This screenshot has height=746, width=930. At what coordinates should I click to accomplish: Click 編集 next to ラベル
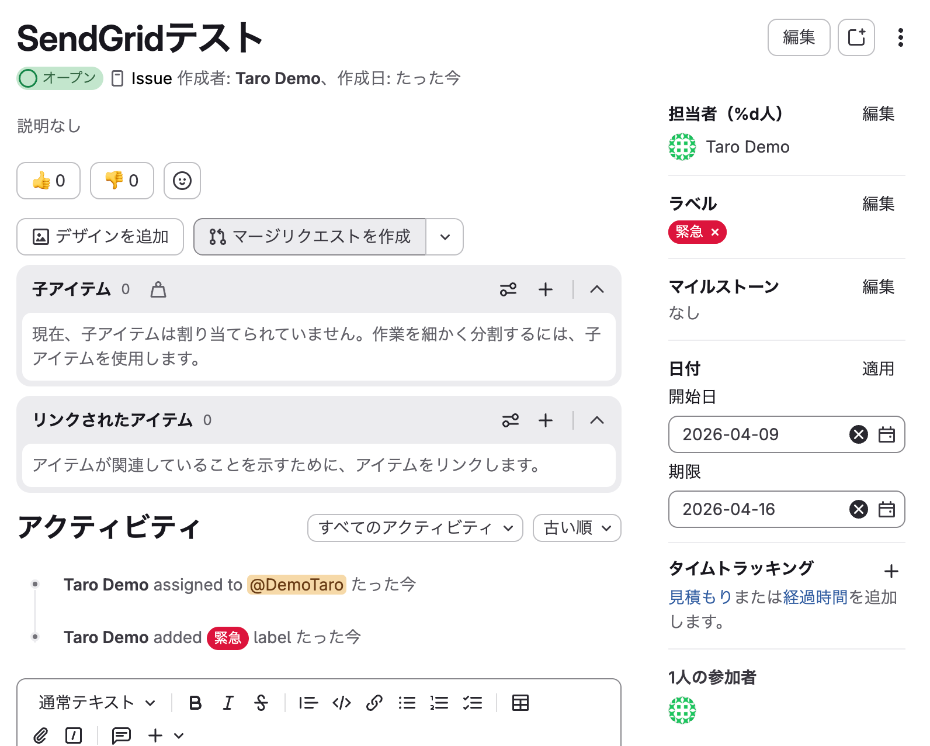878,204
